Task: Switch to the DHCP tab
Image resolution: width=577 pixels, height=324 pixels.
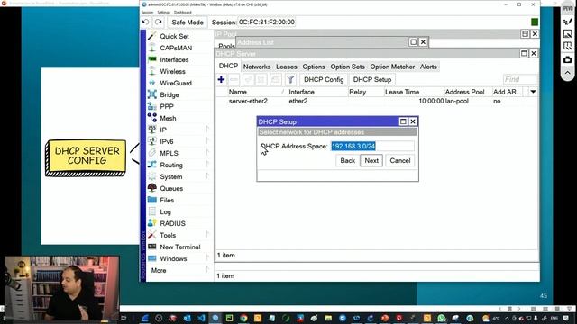Action: click(x=228, y=66)
